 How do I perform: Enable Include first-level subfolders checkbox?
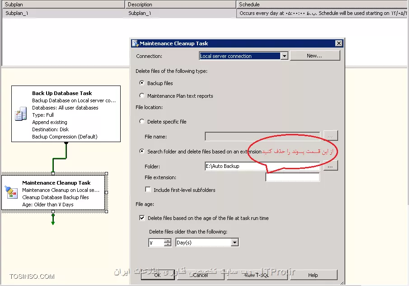click(148, 190)
